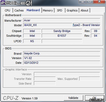The image size is (106, 102).
Task: Click the Side Band field
Action: (45, 83)
